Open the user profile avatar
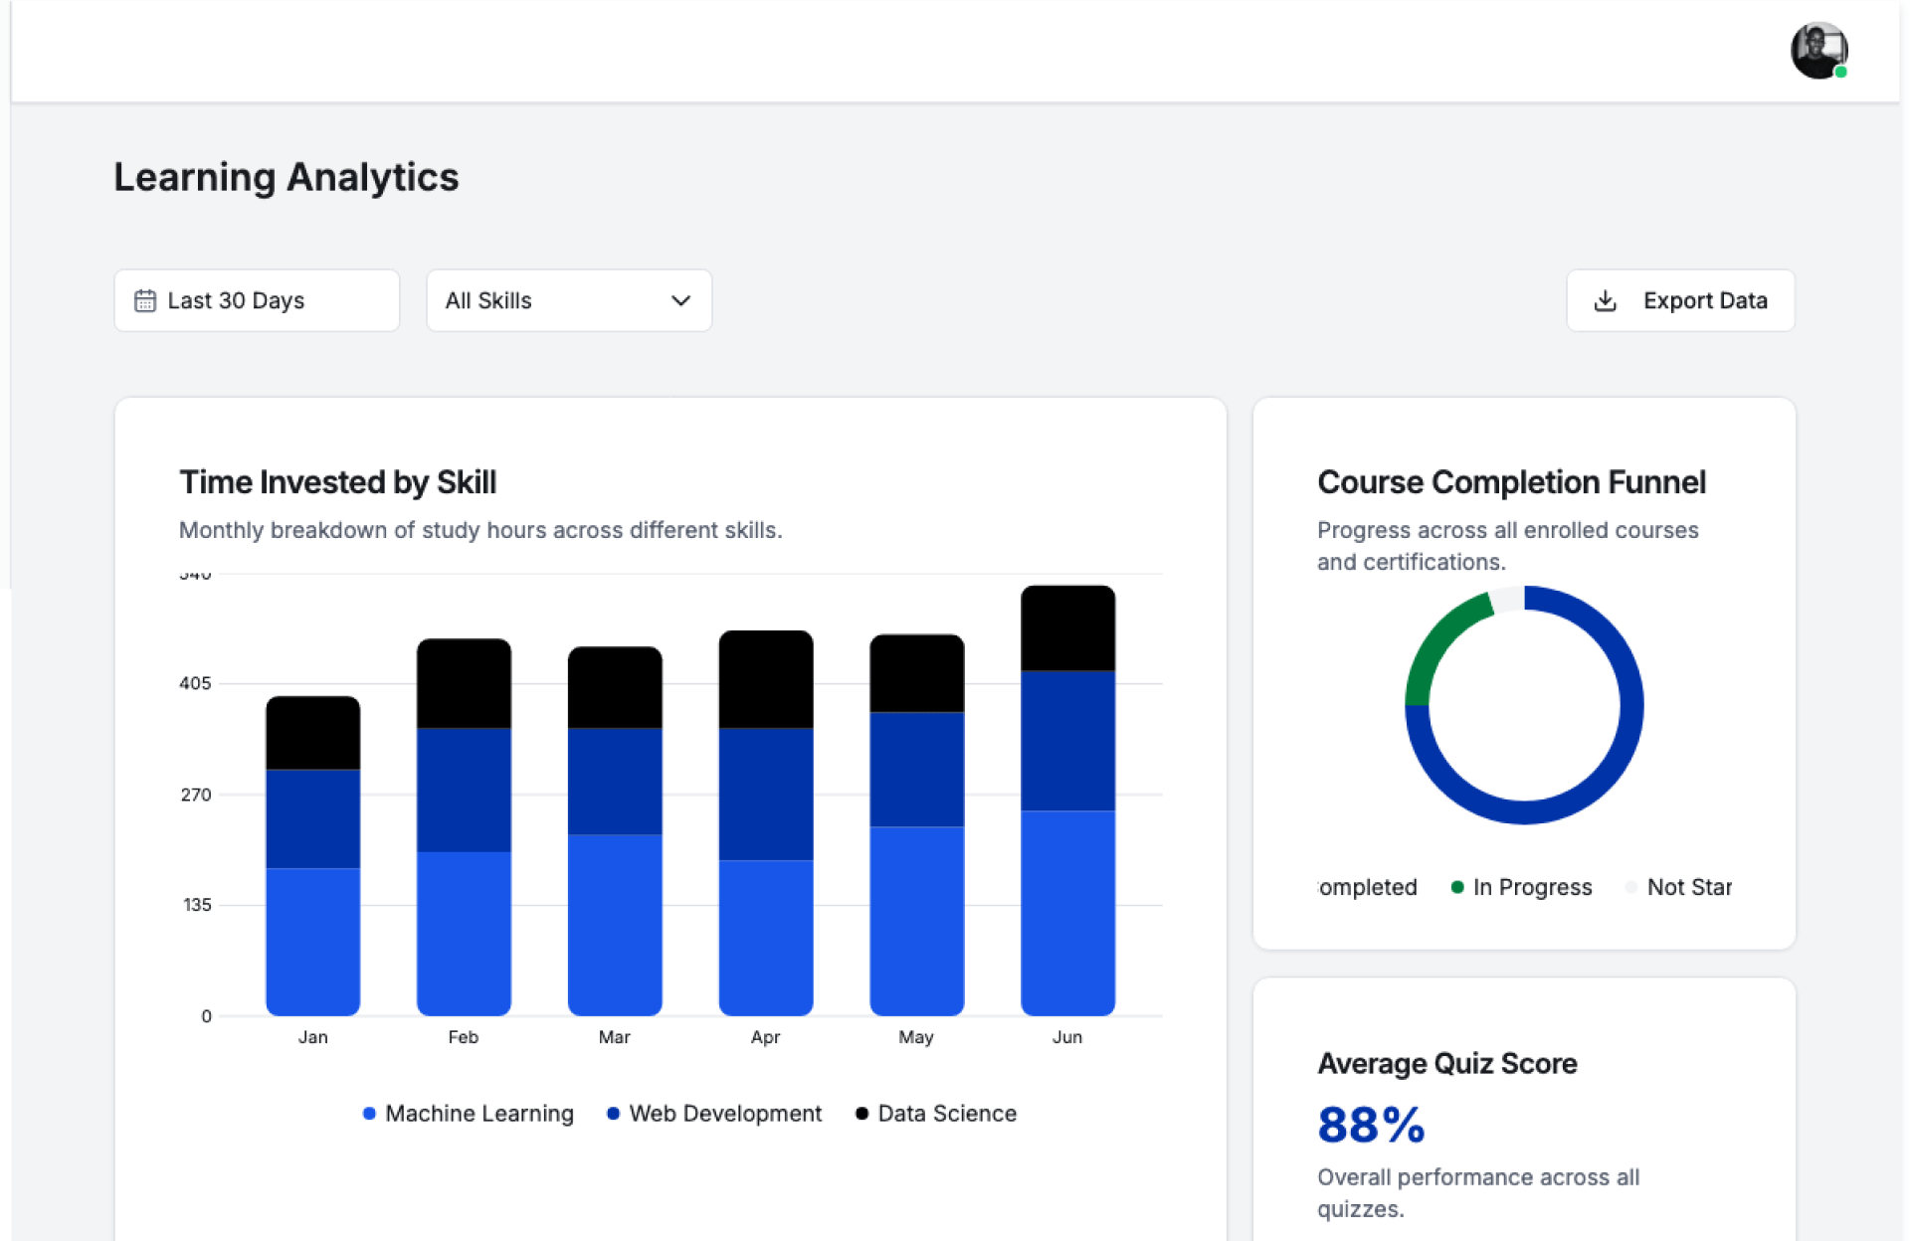The width and height of the screenshot is (1910, 1241). click(x=1817, y=50)
